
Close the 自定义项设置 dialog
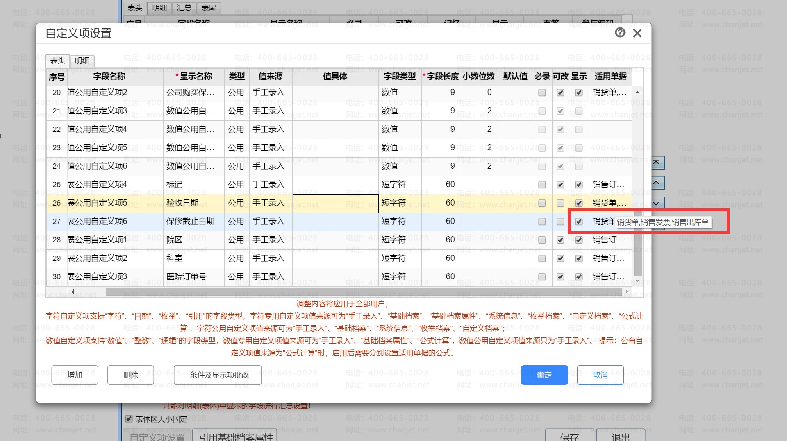click(x=637, y=33)
